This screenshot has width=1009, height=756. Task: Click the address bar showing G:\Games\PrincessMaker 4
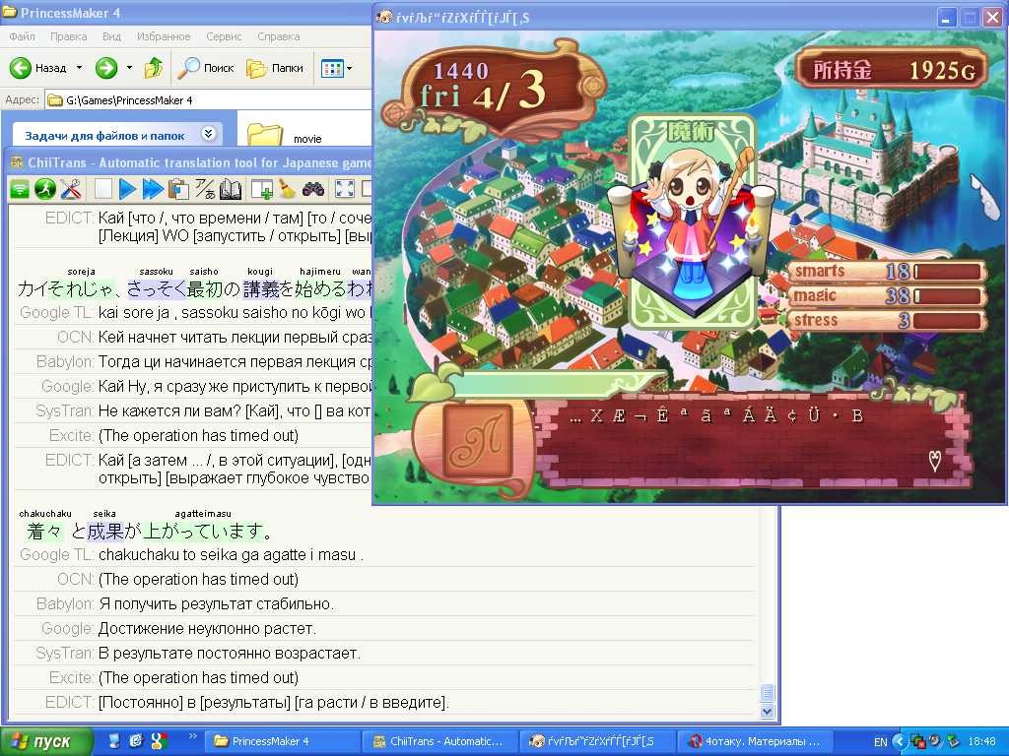(x=207, y=99)
